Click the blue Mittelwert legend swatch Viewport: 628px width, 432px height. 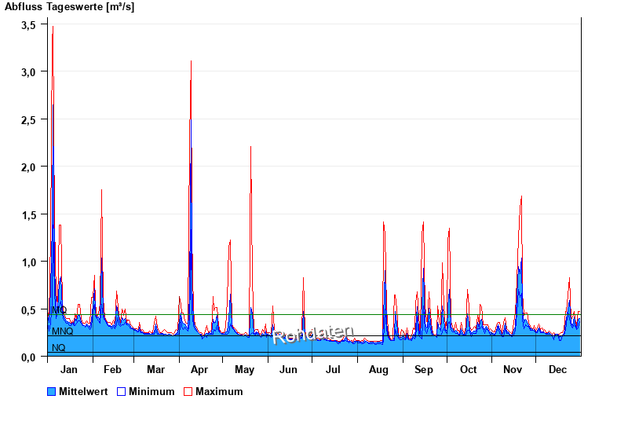(x=52, y=391)
